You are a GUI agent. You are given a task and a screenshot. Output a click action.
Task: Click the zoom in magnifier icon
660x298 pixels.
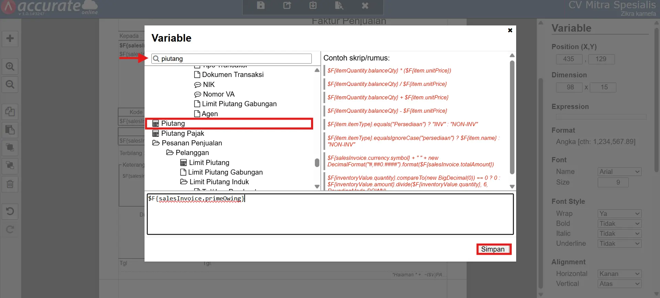tap(10, 66)
